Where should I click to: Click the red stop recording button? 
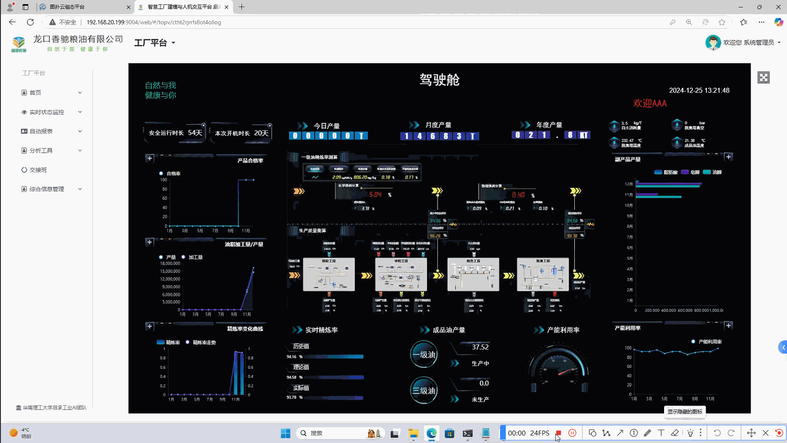point(558,433)
